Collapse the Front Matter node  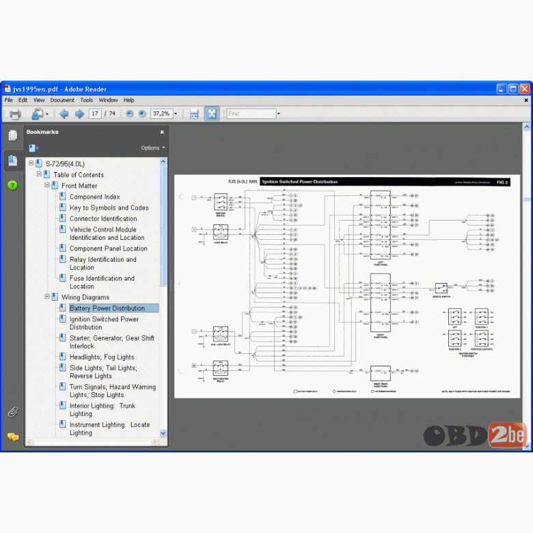click(x=47, y=185)
